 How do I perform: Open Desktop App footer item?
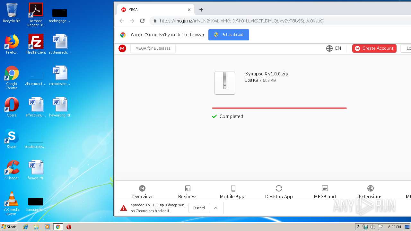click(x=279, y=192)
